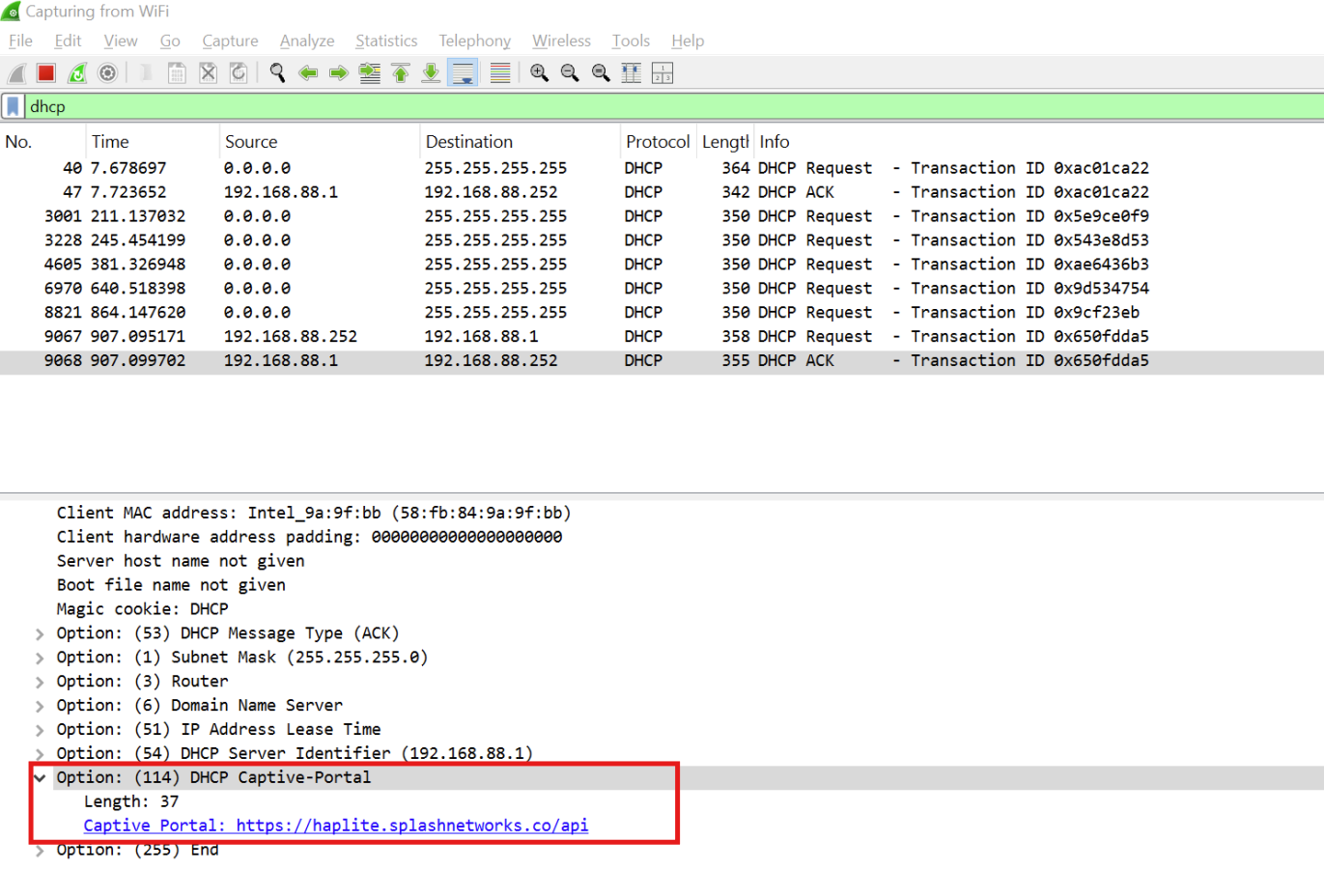This screenshot has height=869, width=1324.
Task: Click the reset layout panes icon
Action: pos(662,73)
